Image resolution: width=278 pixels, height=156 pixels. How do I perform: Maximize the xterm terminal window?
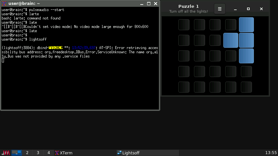pyautogui.click(x=149, y=4)
